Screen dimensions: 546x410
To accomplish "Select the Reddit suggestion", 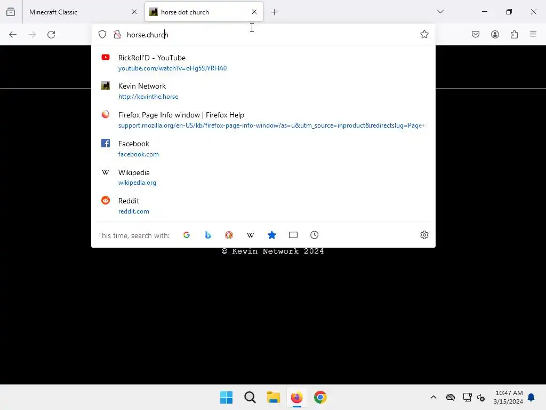I will tap(263, 206).
